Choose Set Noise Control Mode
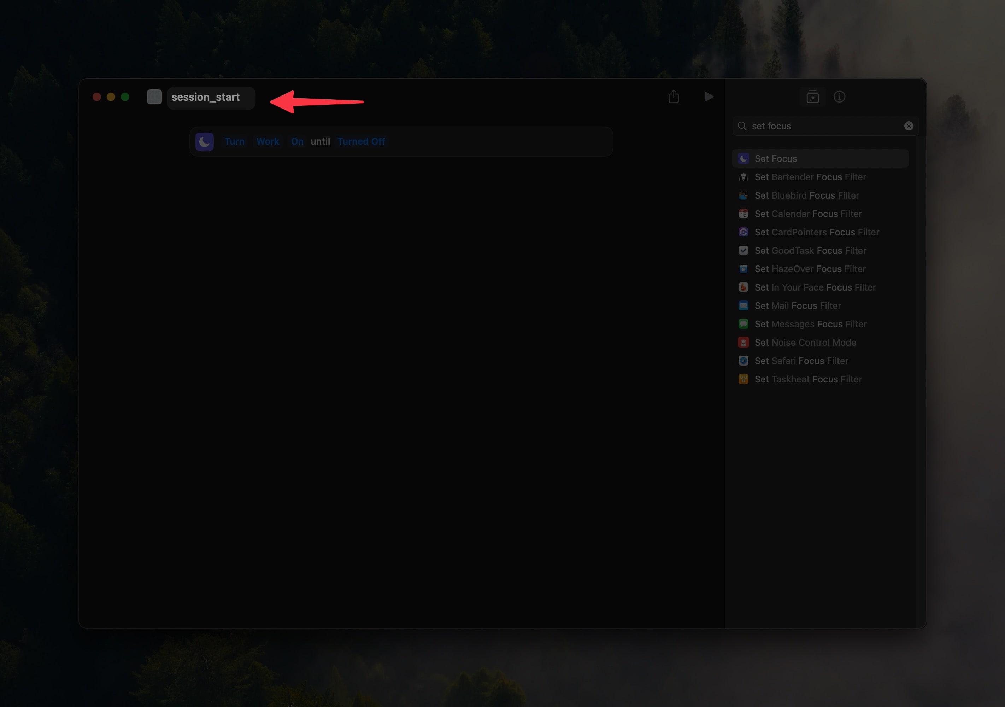The width and height of the screenshot is (1005, 707). point(805,342)
